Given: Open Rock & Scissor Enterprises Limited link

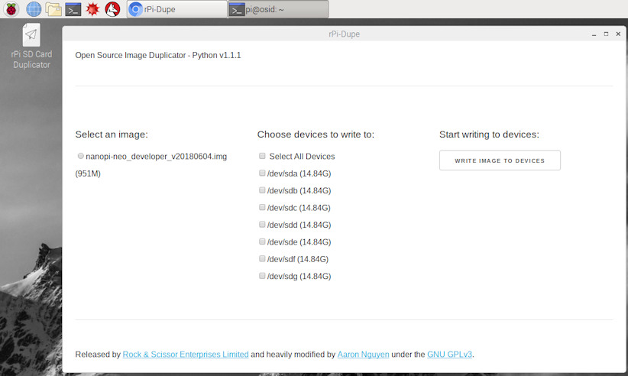Looking at the screenshot, I should tap(186, 355).
